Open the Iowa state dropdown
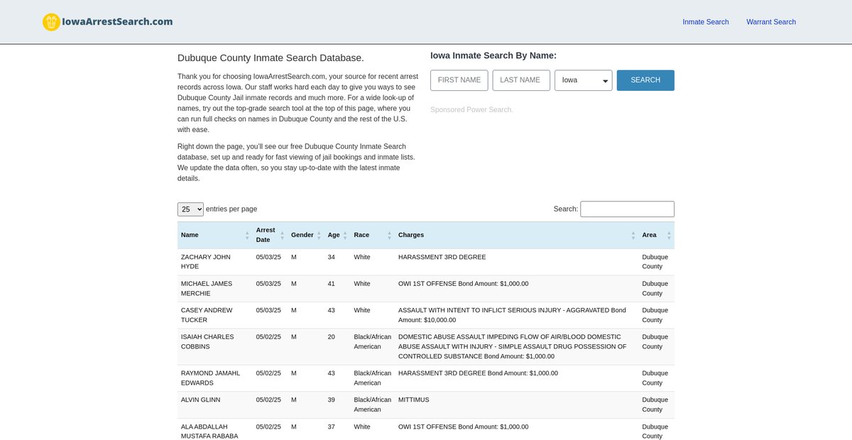Image resolution: width=852 pixels, height=440 pixels. pyautogui.click(x=583, y=80)
